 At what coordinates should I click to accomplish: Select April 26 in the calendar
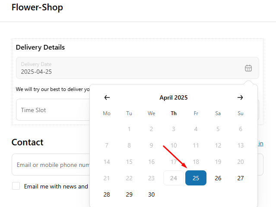[218, 178]
